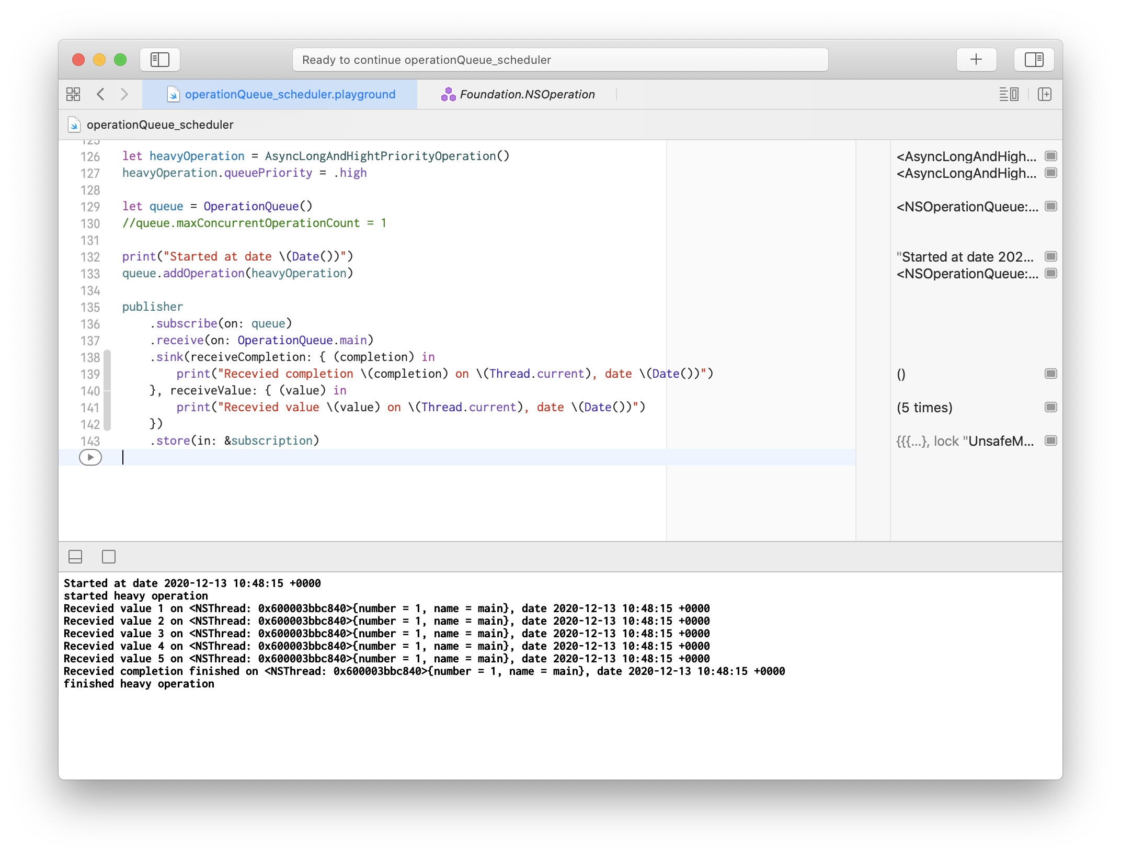Image resolution: width=1121 pixels, height=857 pixels.
Task: Click the code folding ribbon near line 140
Action: point(107,390)
